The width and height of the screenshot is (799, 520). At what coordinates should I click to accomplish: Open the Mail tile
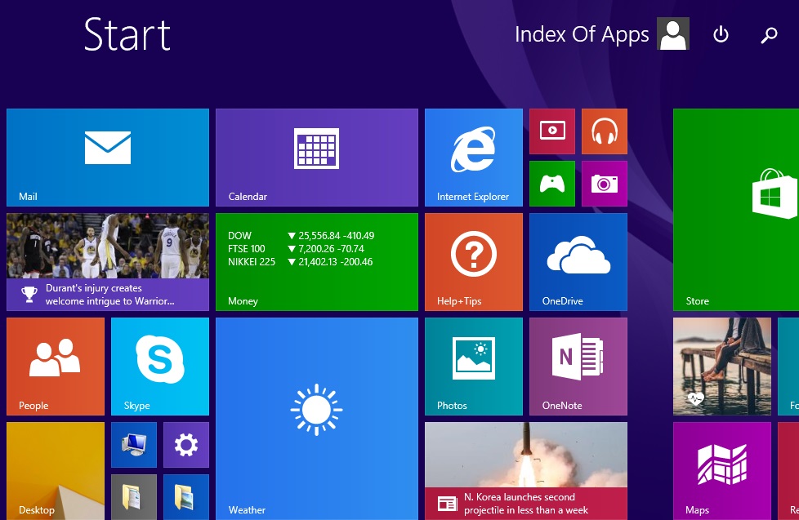108,158
